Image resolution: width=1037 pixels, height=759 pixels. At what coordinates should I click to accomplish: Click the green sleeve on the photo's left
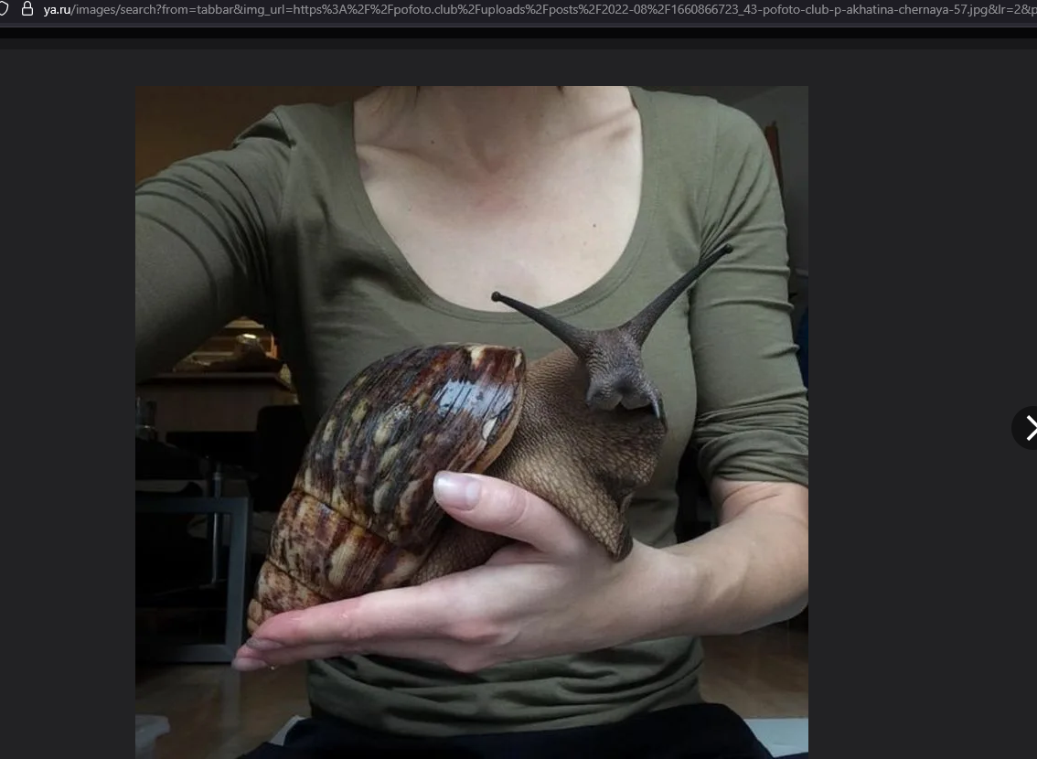click(x=201, y=238)
